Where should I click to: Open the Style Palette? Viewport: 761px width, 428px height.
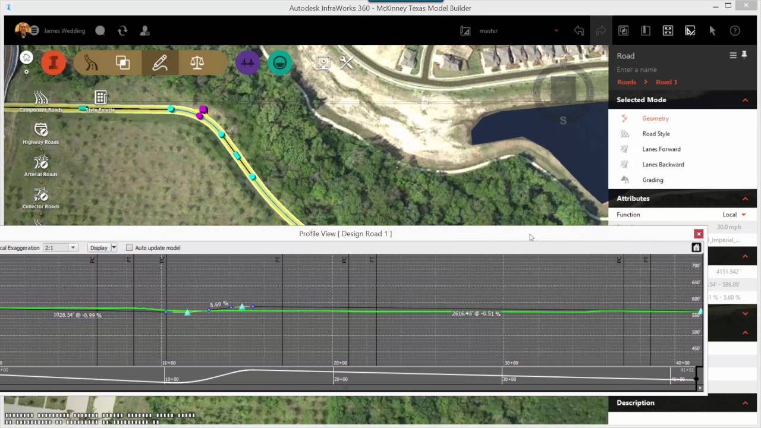[x=100, y=102]
